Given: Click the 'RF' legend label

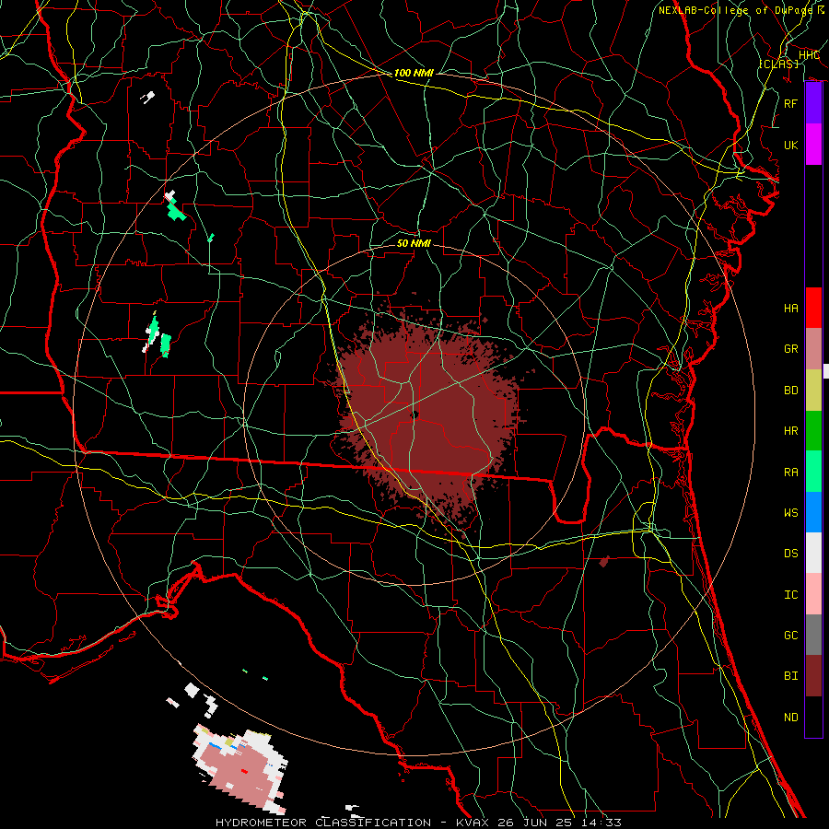Looking at the screenshot, I should pyautogui.click(x=790, y=103).
